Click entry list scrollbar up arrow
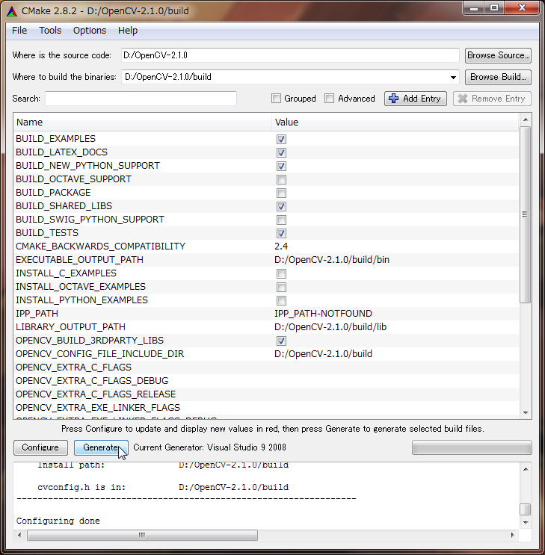545x555 pixels. 526,120
